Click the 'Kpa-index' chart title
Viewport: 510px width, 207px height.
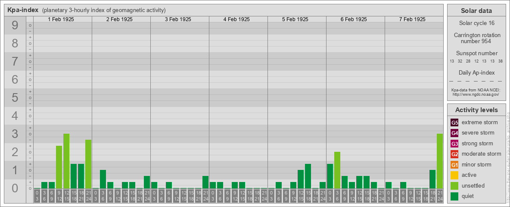coord(22,10)
